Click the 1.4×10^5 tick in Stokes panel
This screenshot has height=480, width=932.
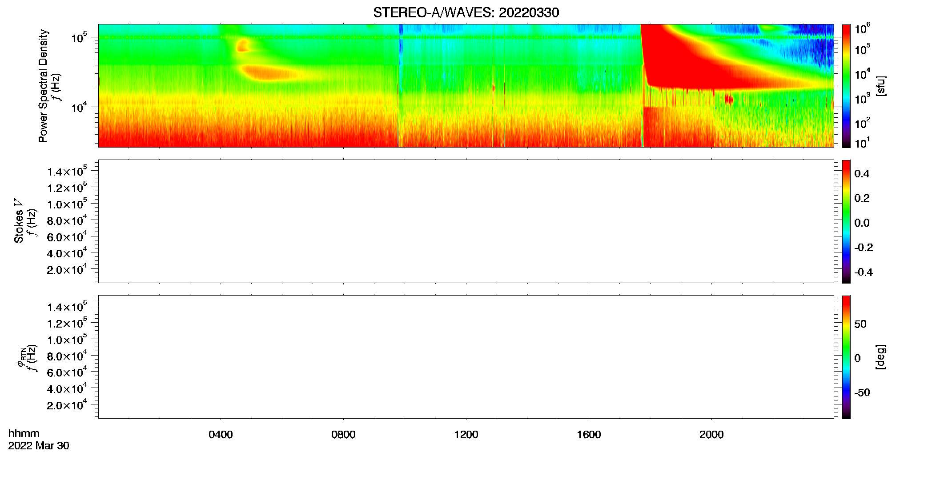[67, 171]
